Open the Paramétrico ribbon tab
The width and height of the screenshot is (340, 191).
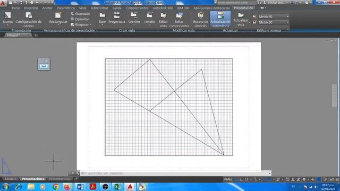66,8
